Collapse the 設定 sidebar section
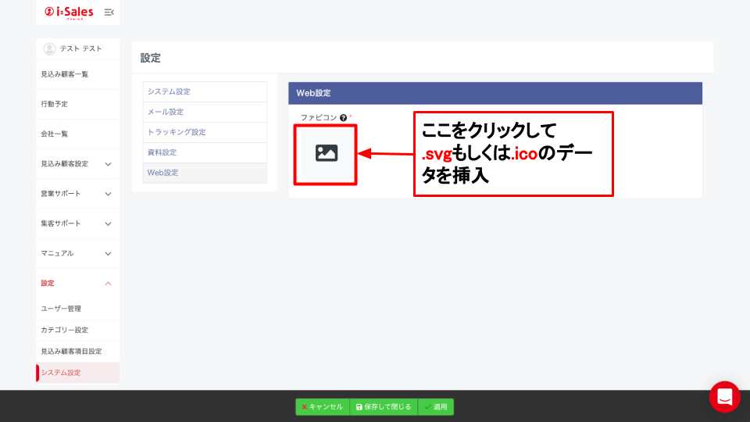750x422 pixels. click(x=108, y=283)
